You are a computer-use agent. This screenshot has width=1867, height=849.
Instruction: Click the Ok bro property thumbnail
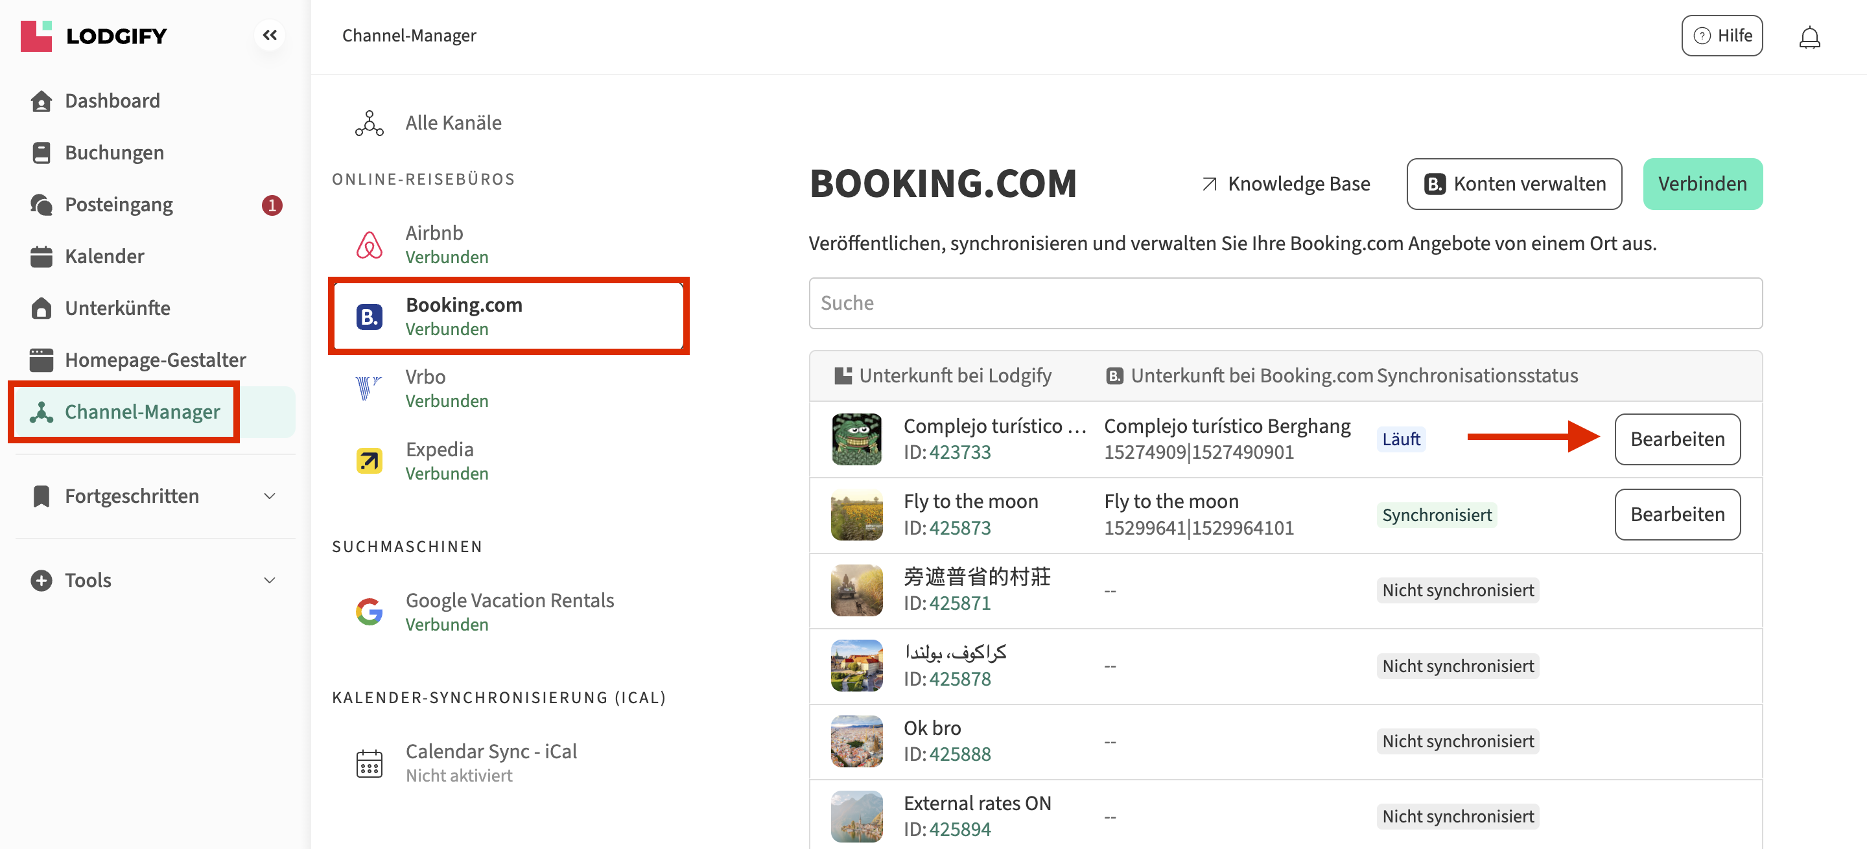(x=856, y=741)
